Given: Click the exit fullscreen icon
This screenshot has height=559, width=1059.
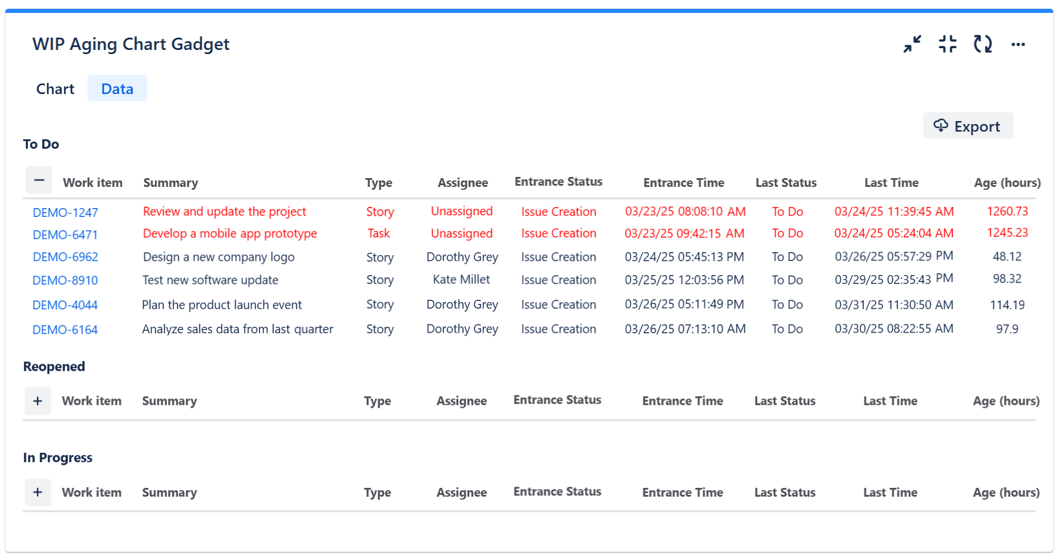Looking at the screenshot, I should click(x=947, y=44).
